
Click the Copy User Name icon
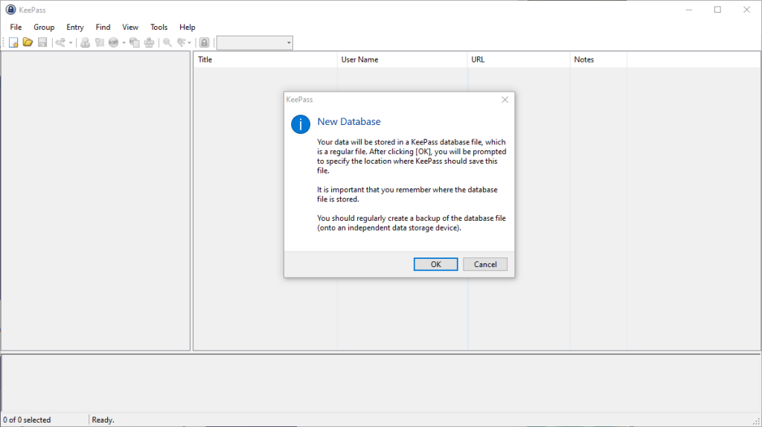click(x=85, y=42)
